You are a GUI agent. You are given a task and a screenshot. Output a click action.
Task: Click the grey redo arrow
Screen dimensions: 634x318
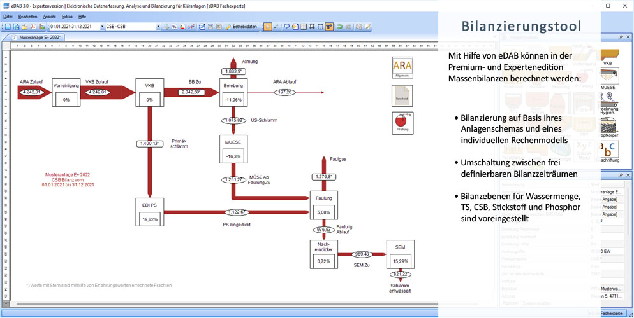(x=349, y=27)
